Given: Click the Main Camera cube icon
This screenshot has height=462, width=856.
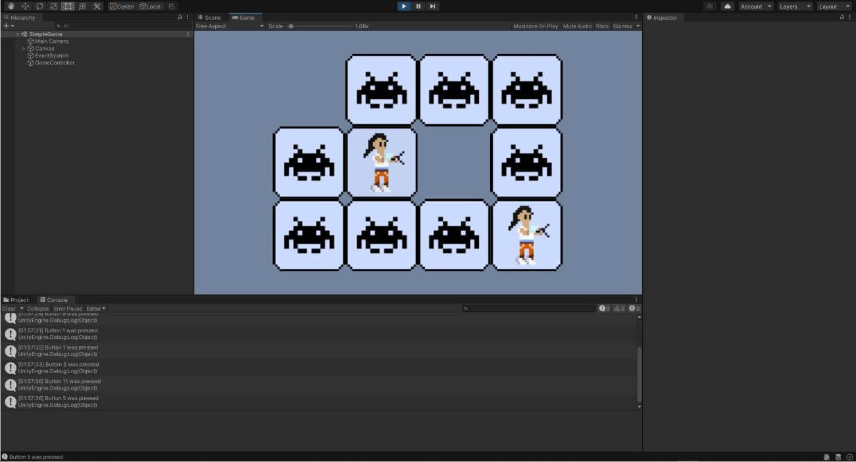Looking at the screenshot, I should click(x=30, y=41).
